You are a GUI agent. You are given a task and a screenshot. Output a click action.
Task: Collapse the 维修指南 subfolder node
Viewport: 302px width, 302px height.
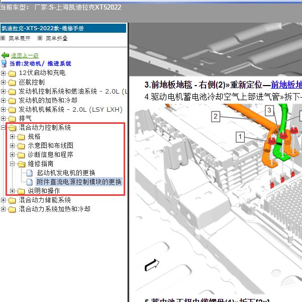coord(13,164)
